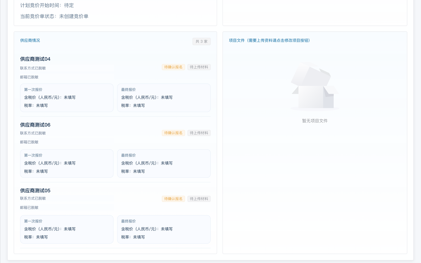Screen dimensions: 421x263
Task: Select 第一次报价 card of 供应商测试06
Action: click(67, 163)
